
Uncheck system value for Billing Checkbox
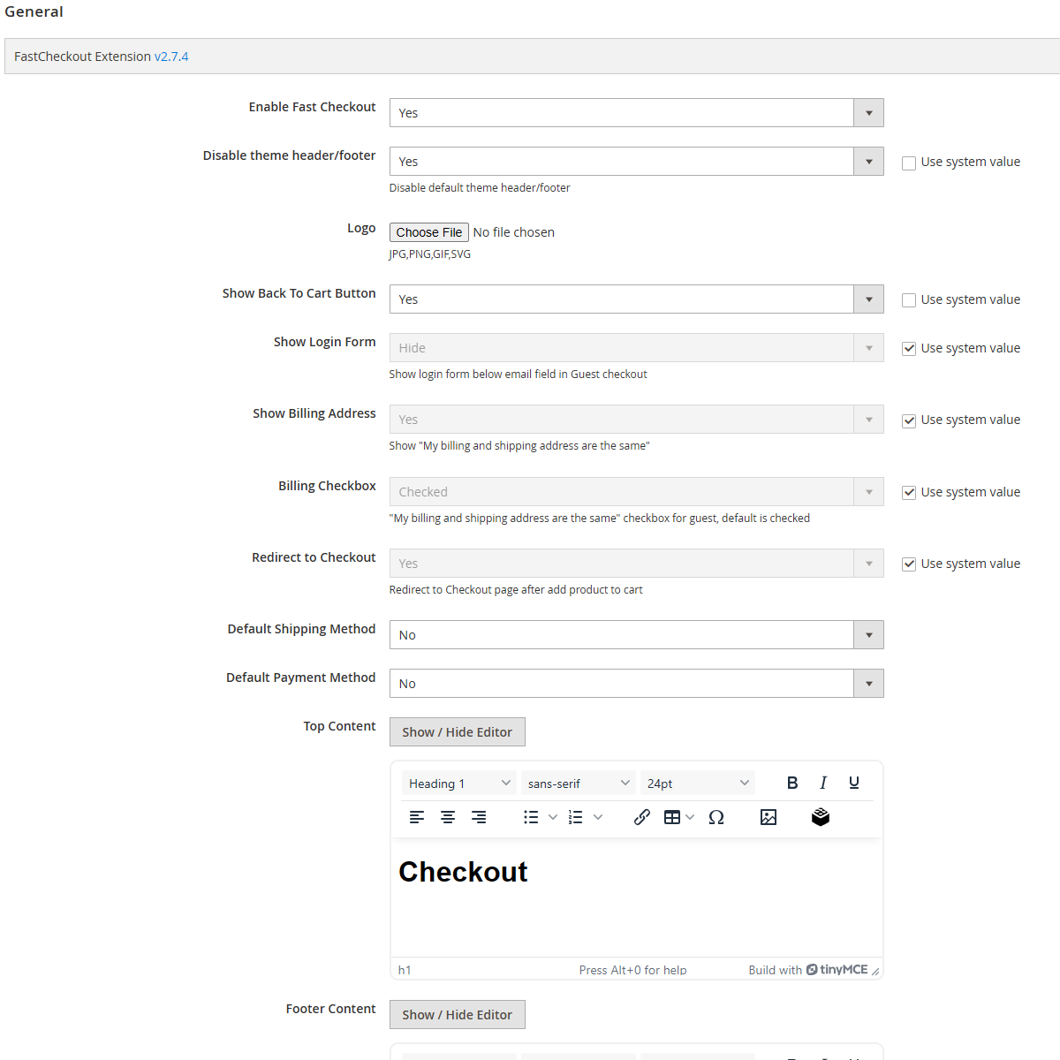[x=908, y=493]
